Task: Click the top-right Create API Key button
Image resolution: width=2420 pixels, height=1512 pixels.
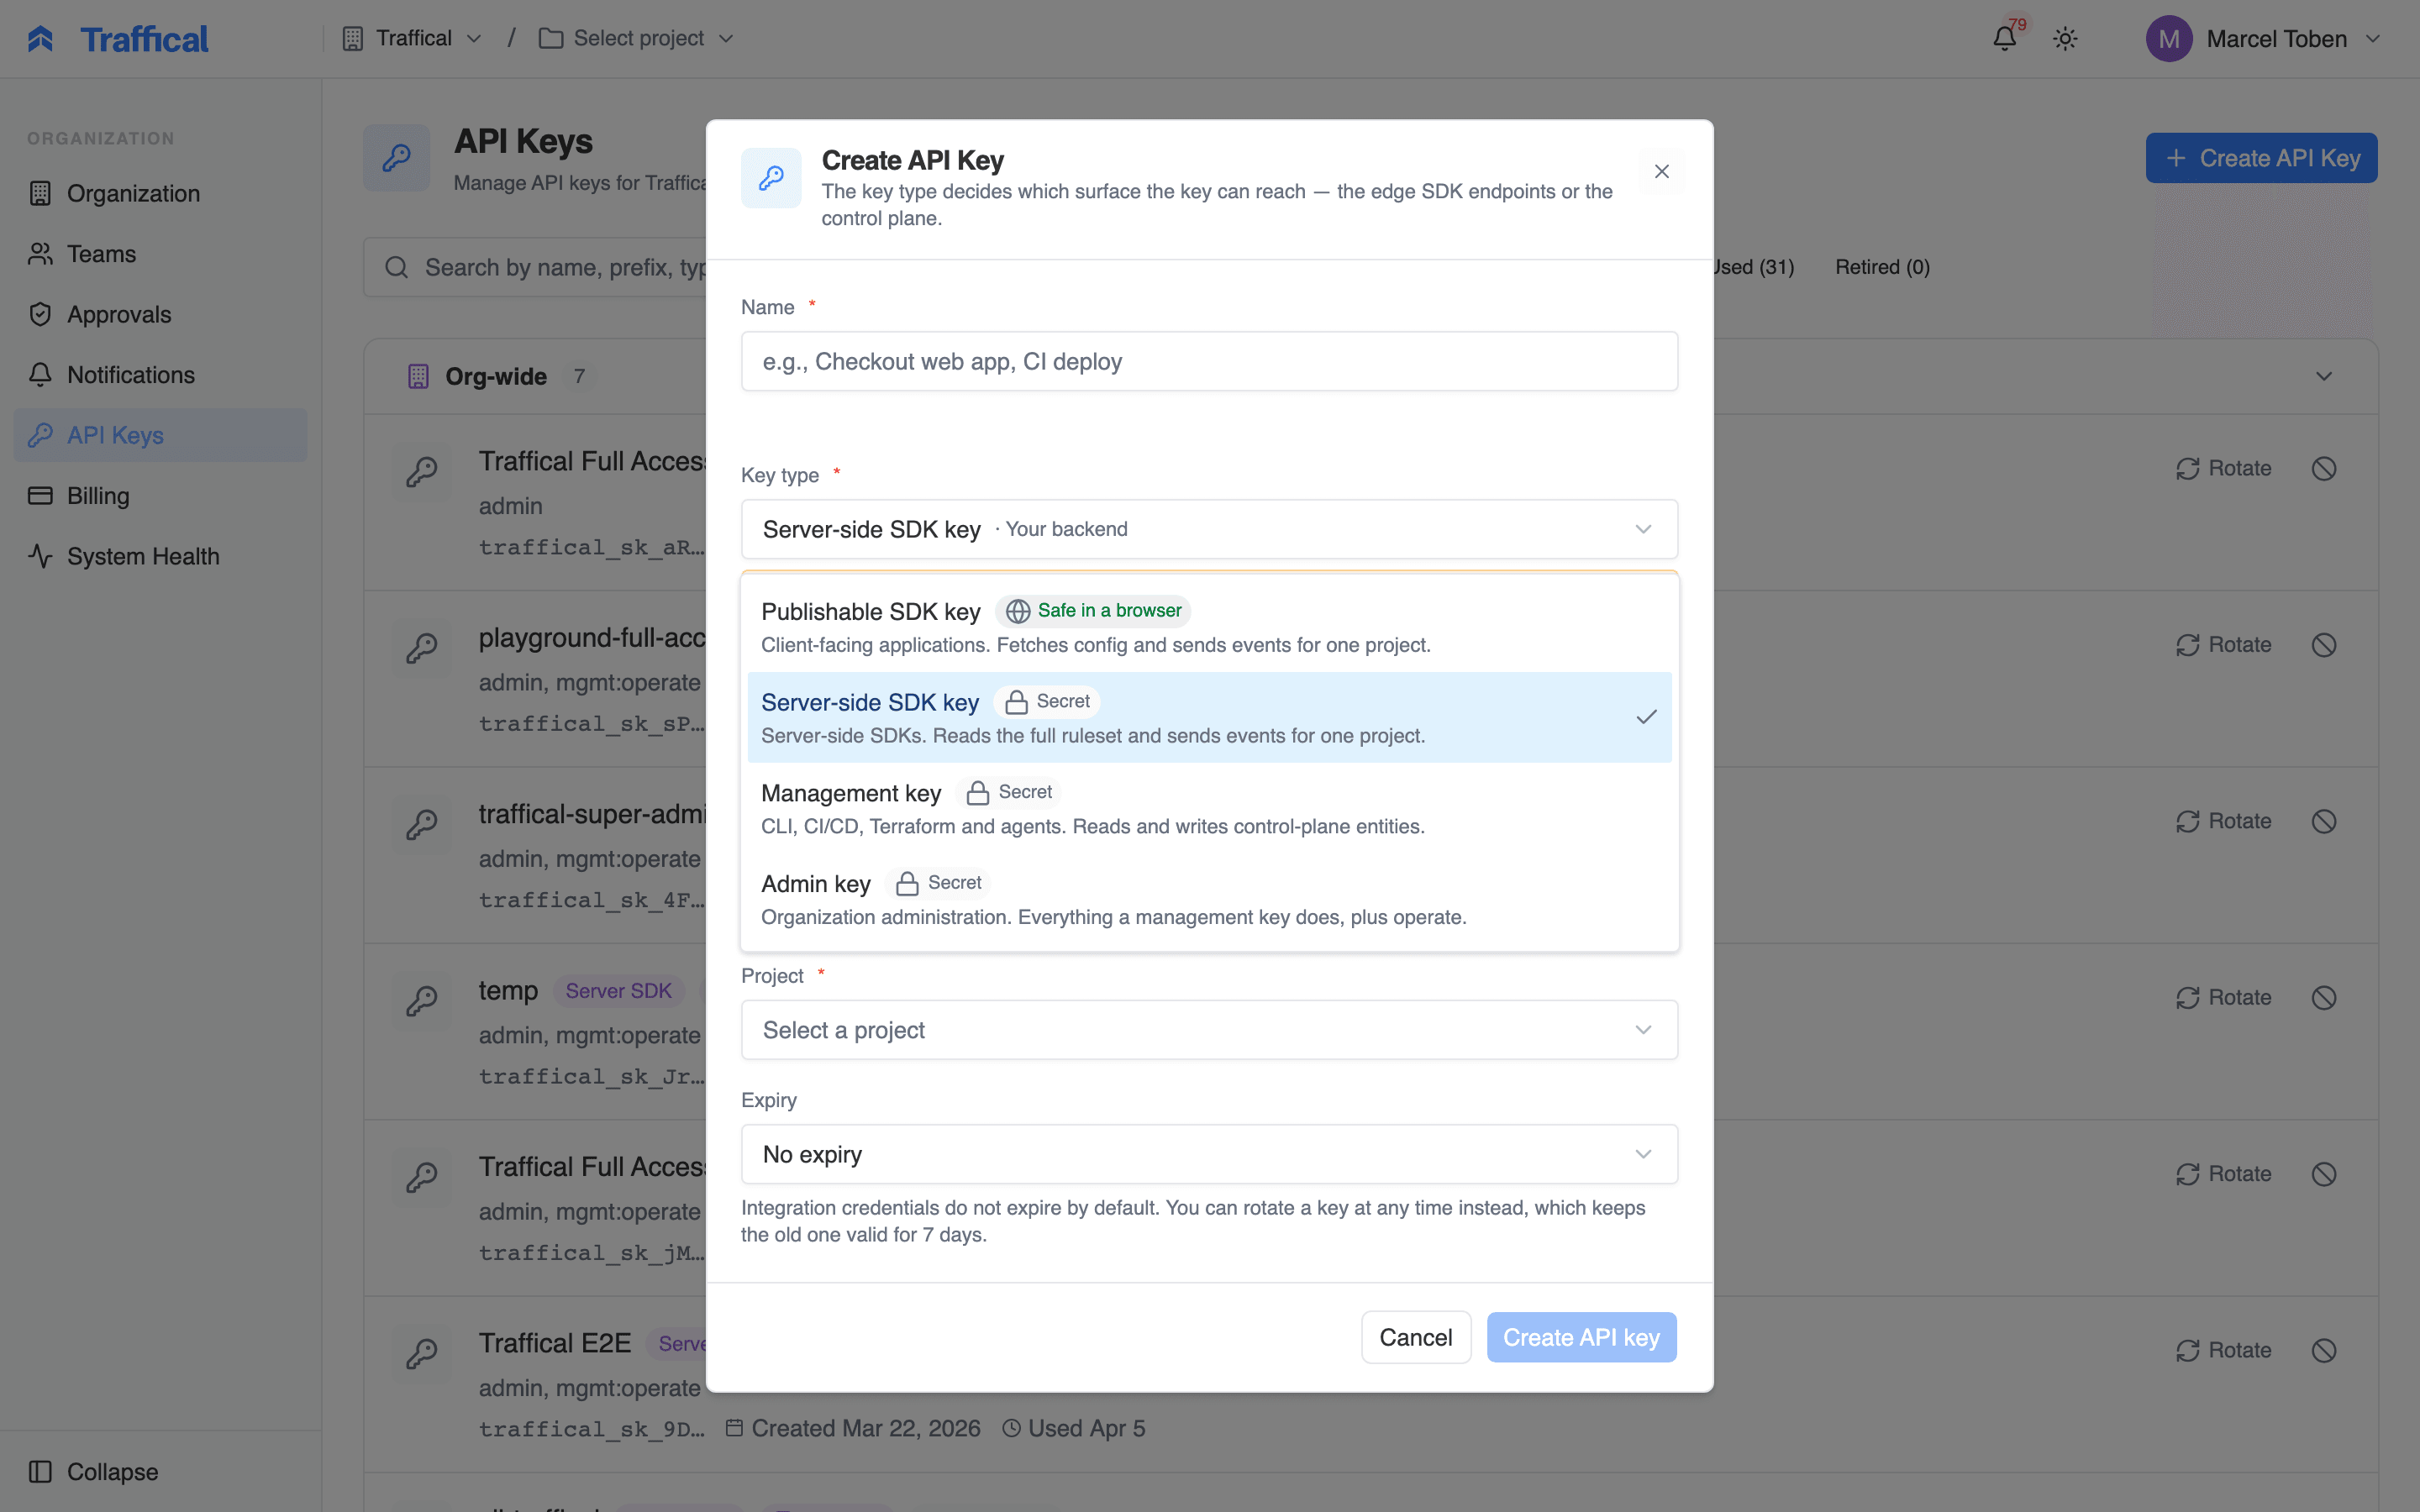Action: click(x=2261, y=158)
